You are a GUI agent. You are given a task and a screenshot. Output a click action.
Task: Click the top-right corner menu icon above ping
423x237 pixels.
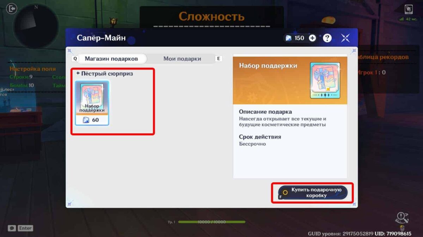point(409,9)
